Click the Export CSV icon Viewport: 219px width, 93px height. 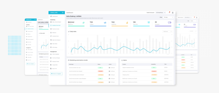tap(51, 68)
